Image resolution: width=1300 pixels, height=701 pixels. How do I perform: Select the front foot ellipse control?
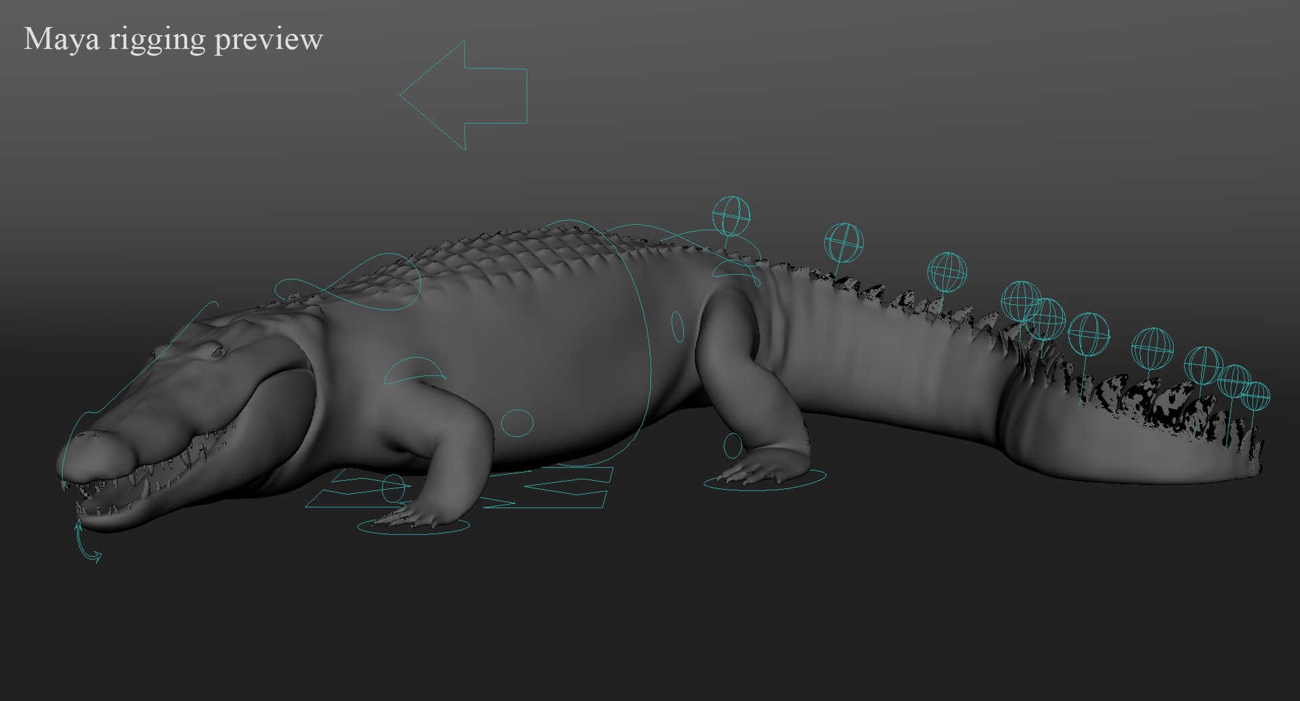tap(413, 526)
